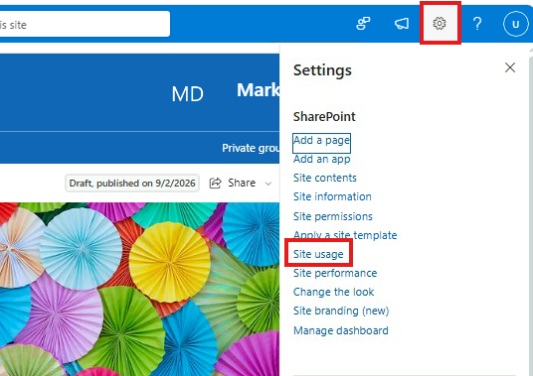Click Change the look link
The image size is (533, 376).
333,292
